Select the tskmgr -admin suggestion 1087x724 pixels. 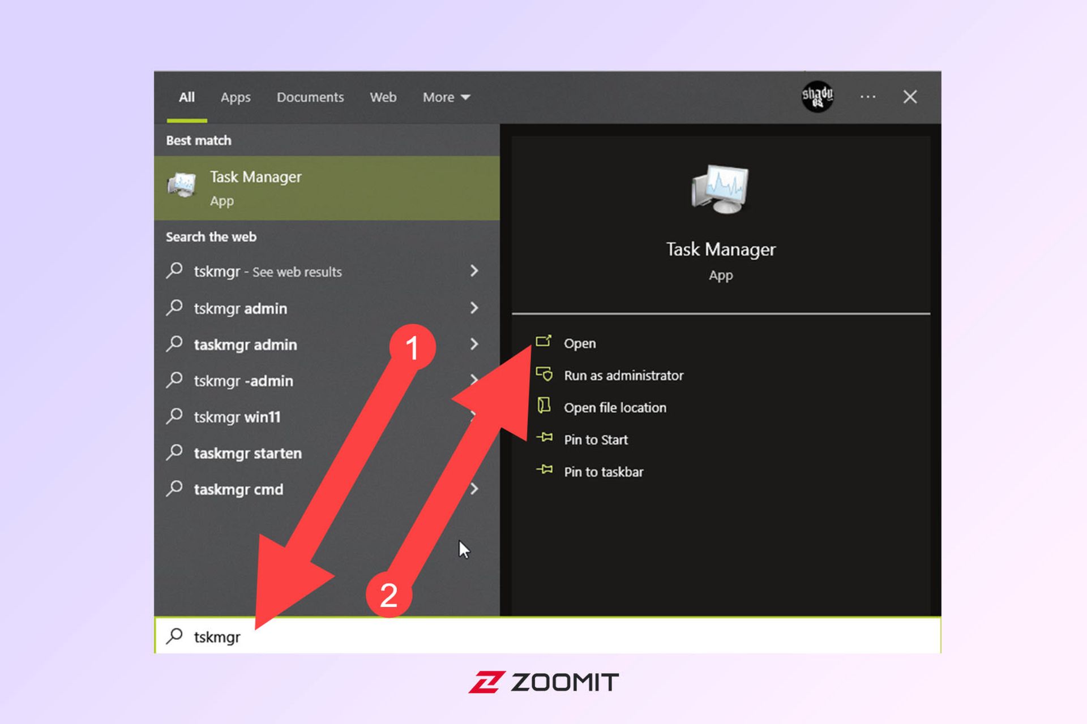pos(243,381)
